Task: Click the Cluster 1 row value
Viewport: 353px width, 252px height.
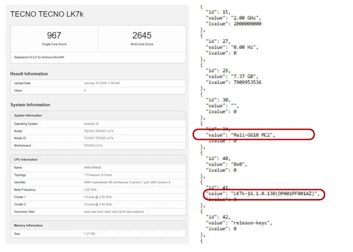Action: click(97, 197)
